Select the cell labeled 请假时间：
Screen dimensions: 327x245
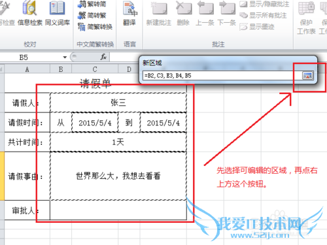pos(27,122)
